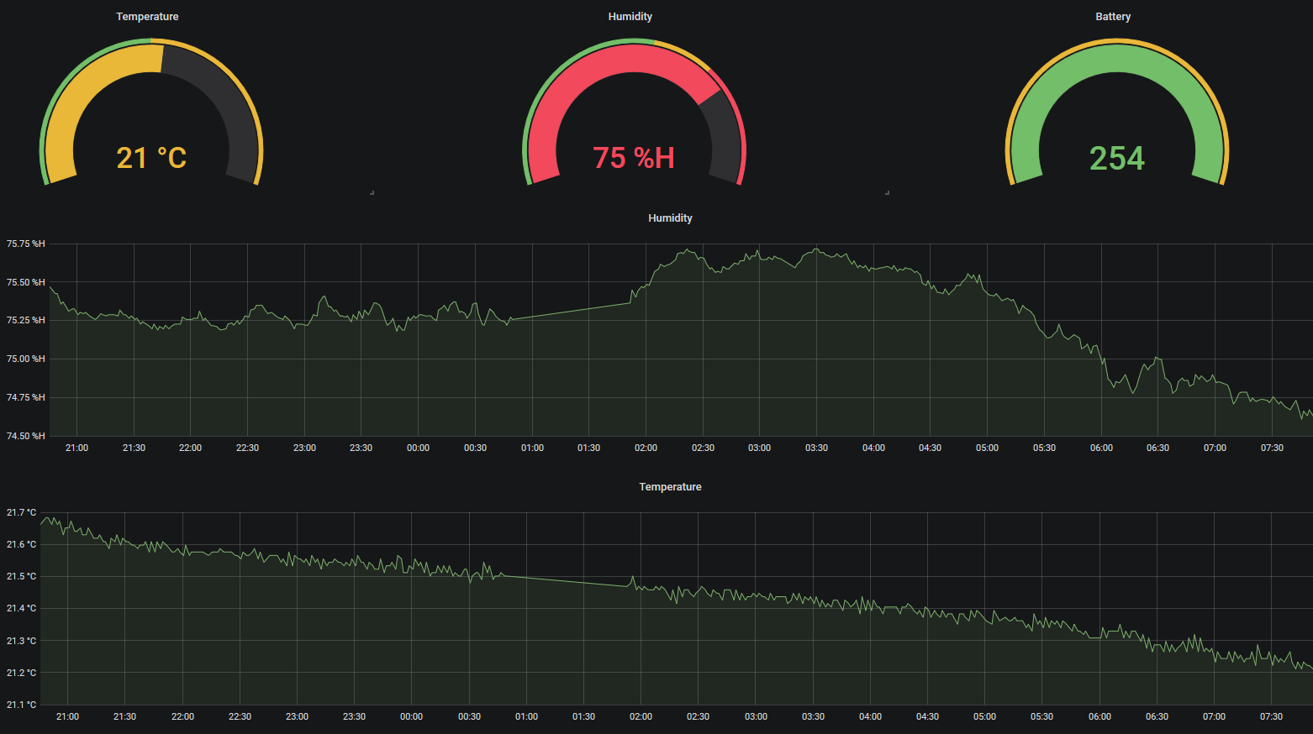Click 02:00 on the Humidity graph time axis
The width and height of the screenshot is (1313, 734).
[646, 448]
